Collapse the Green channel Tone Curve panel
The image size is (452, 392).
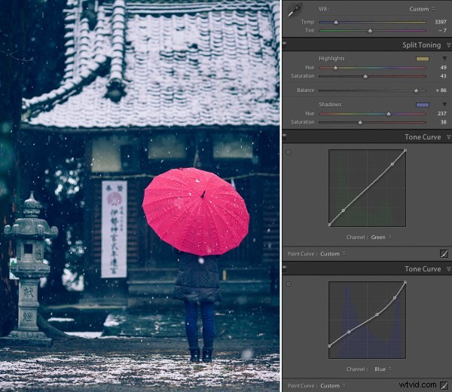click(x=448, y=137)
